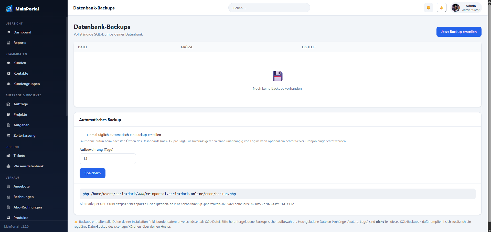Click the Tickets sidebar icon

[x=8, y=156]
